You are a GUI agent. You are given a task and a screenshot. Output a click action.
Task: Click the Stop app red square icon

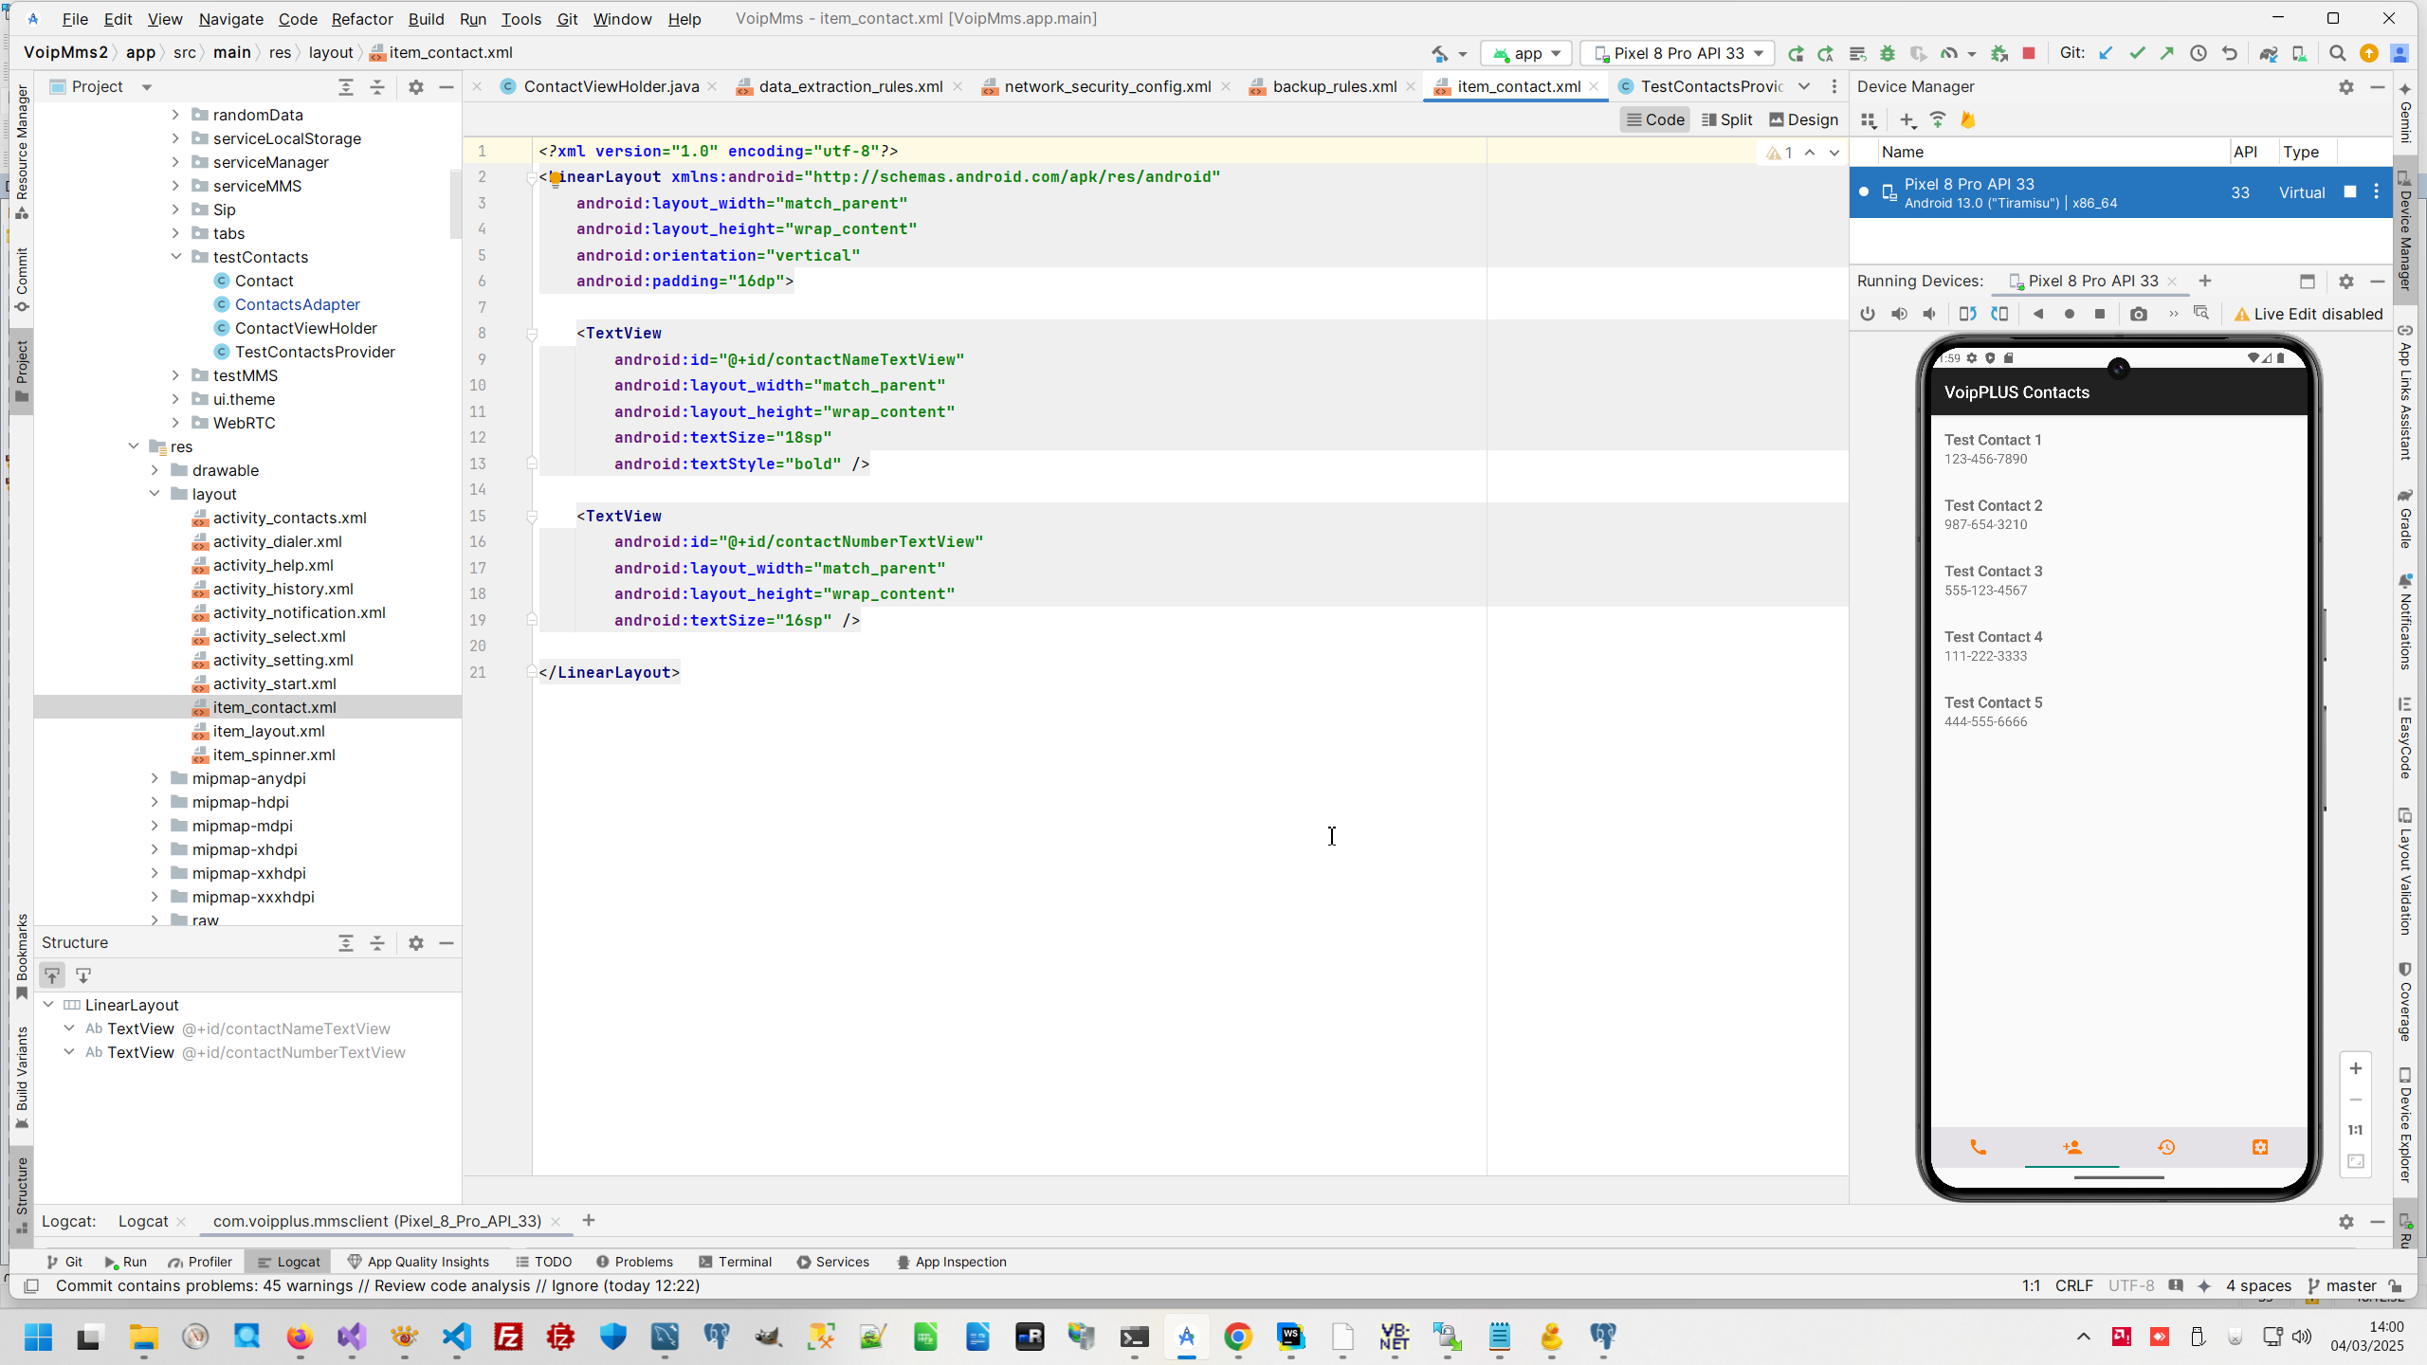(x=2029, y=53)
